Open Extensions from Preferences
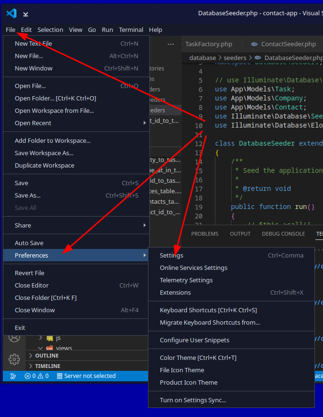Viewport: 323px width, 417px height. pyautogui.click(x=231, y=293)
